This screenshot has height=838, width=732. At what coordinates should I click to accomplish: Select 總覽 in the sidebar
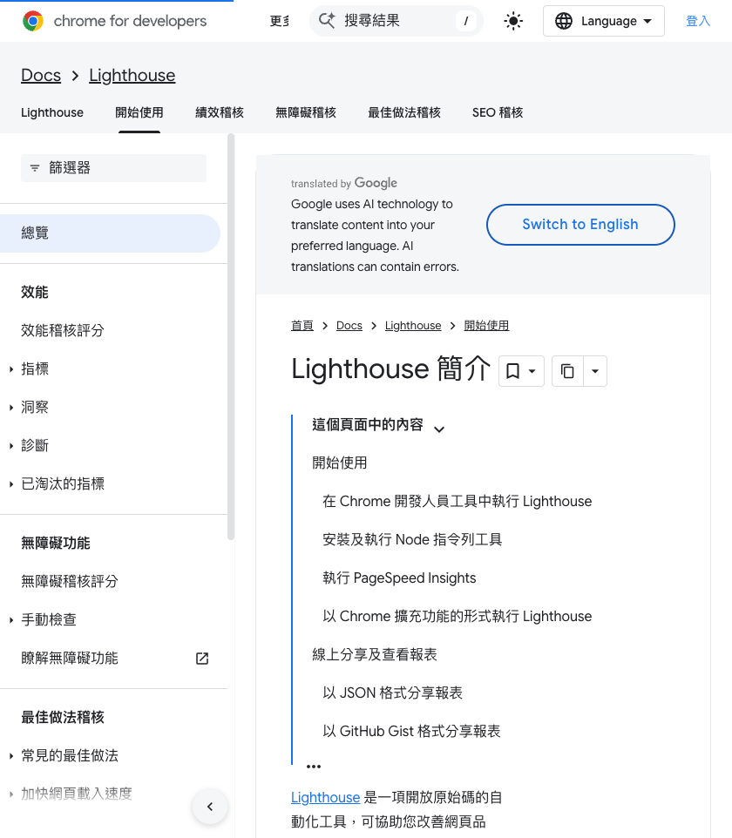[110, 233]
